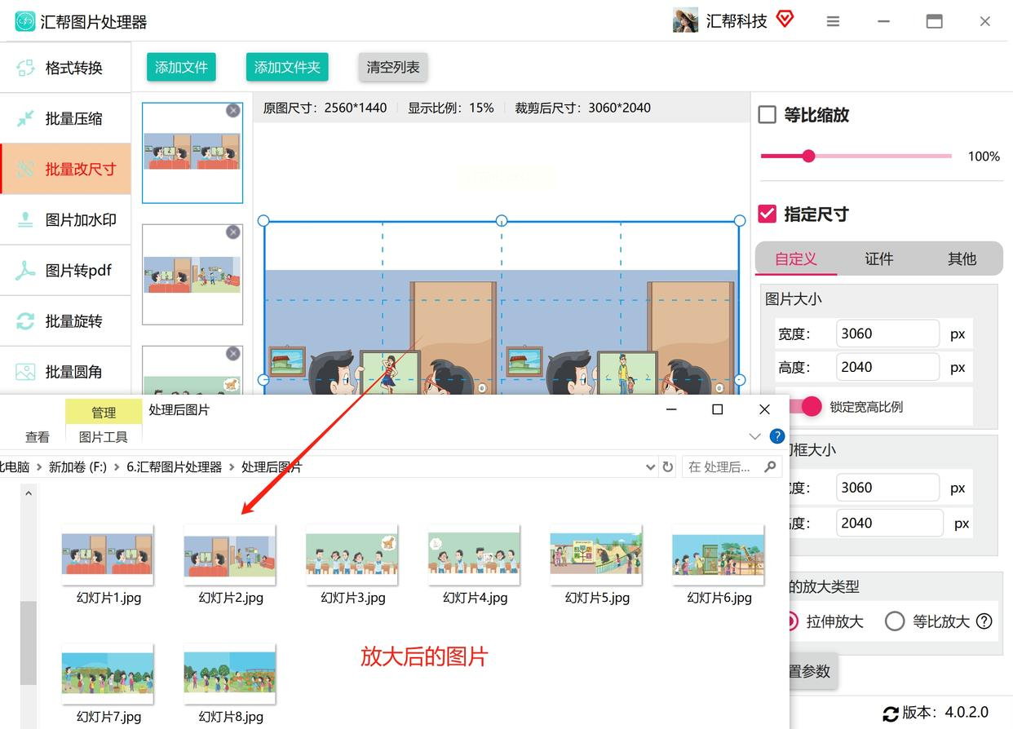Open the 图片工具 tab in Explorer
Image resolution: width=1013 pixels, height=729 pixels.
point(104,437)
